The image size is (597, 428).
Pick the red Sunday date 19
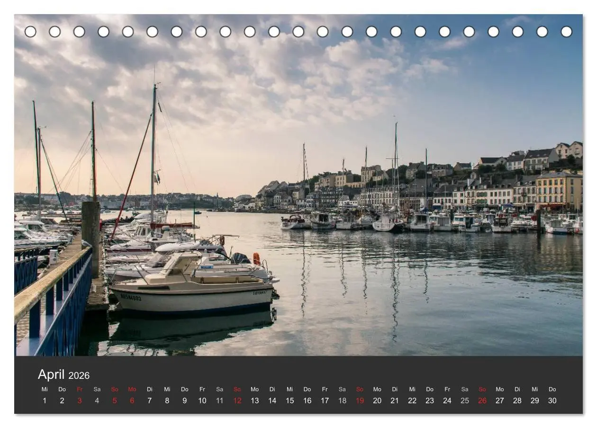pyautogui.click(x=360, y=401)
